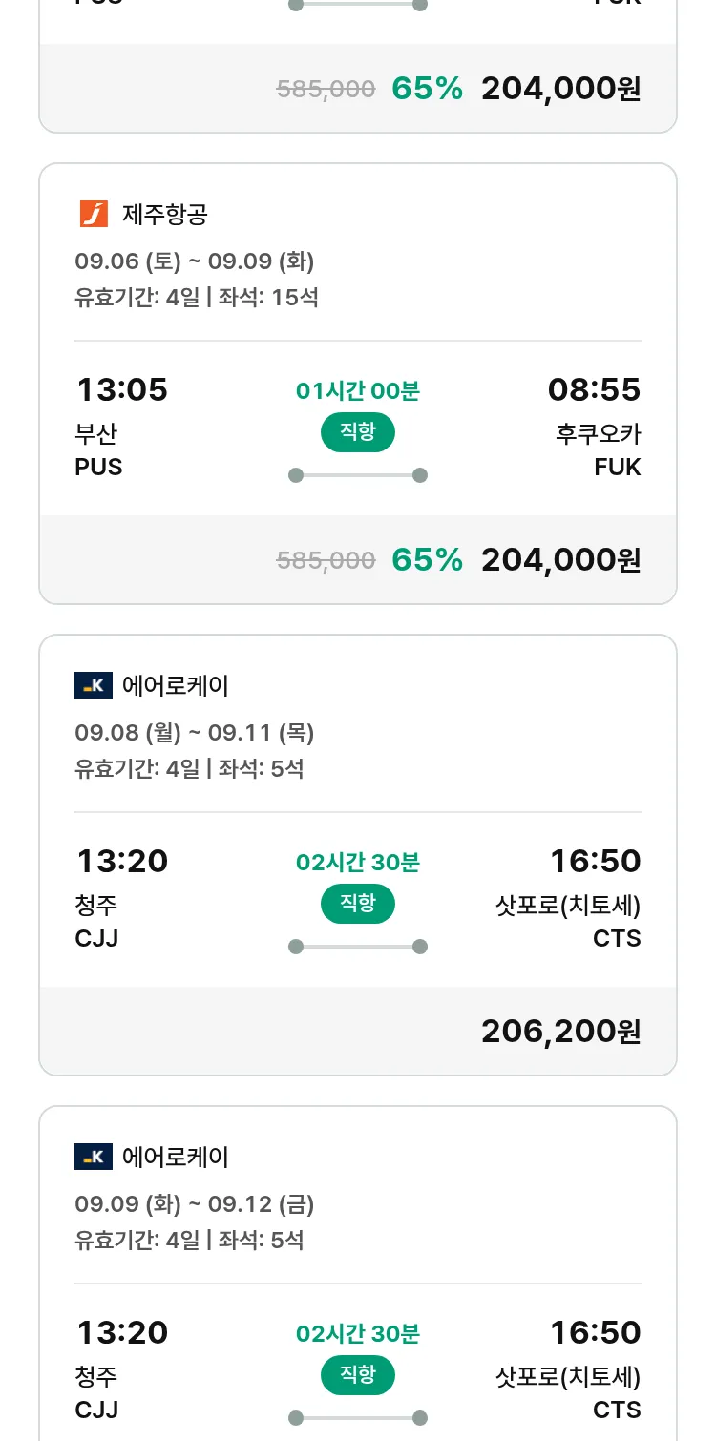Tap 유효기간 4일, 좌석 15석 info line
716x1441 pixels.
tap(197, 297)
